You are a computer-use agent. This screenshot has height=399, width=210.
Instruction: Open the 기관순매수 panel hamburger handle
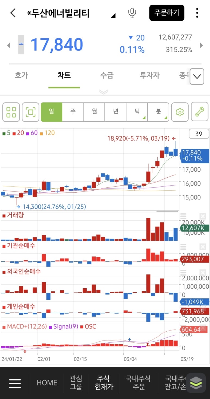pos(183,247)
